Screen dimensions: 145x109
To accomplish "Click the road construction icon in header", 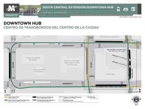I will (126, 9).
